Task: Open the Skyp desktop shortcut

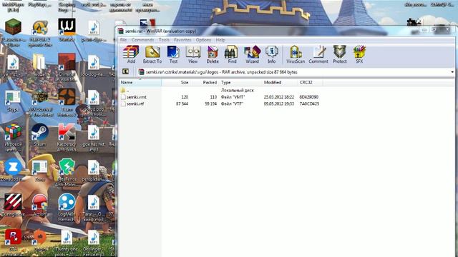Action: [x=13, y=101]
